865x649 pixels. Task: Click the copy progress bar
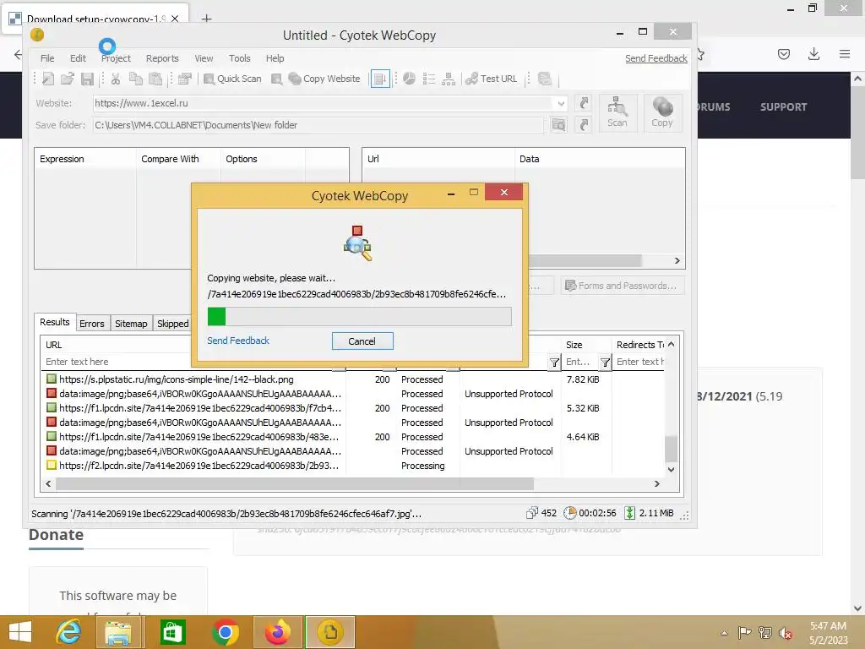coord(359,316)
